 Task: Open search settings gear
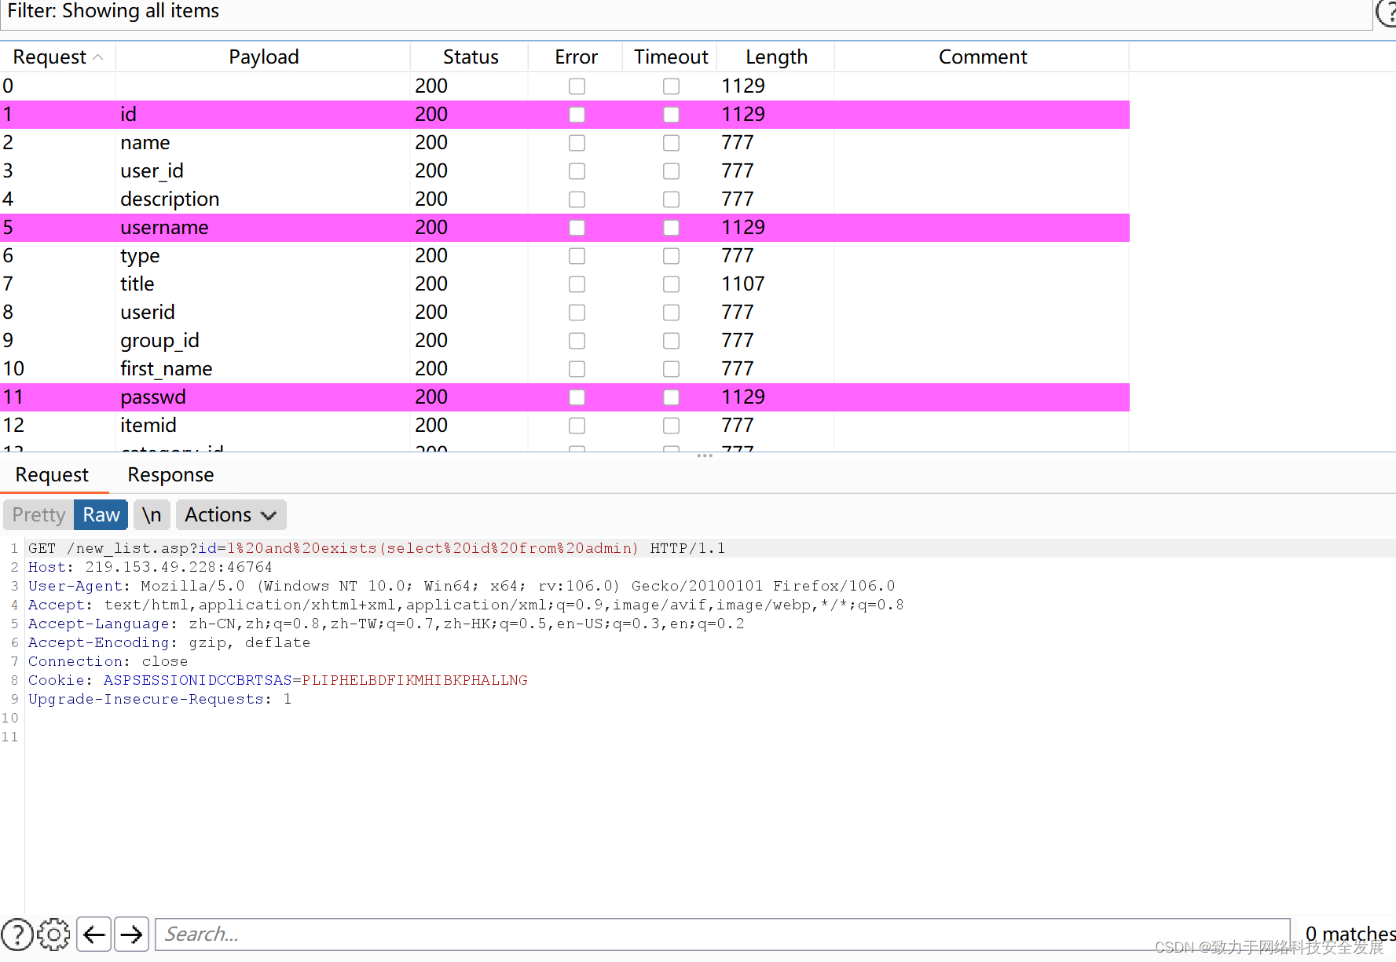(53, 935)
